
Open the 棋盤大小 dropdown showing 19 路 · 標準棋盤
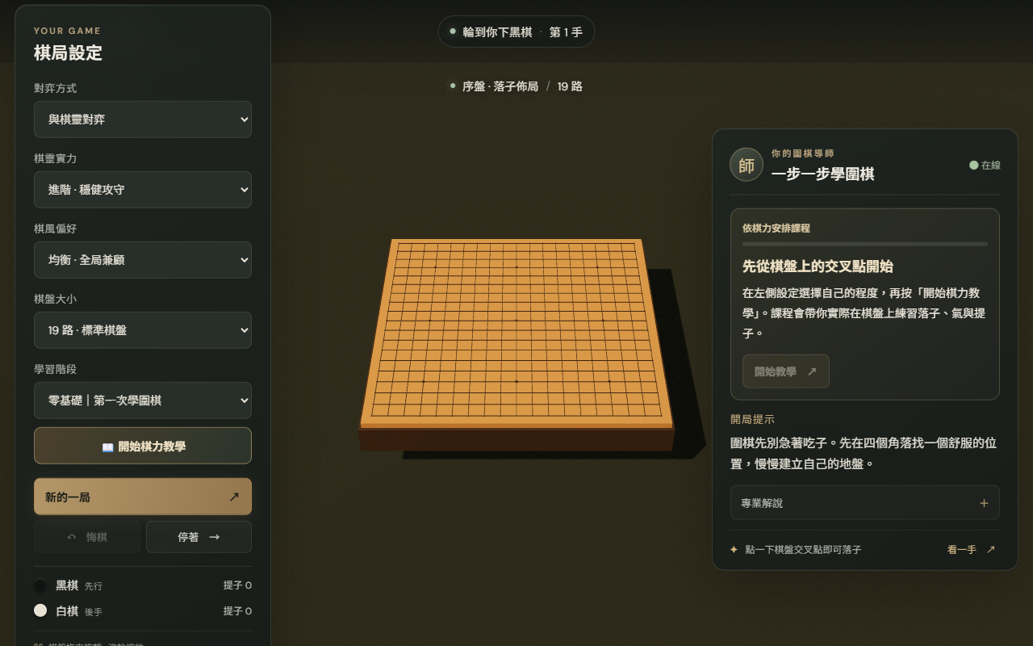[x=143, y=330]
